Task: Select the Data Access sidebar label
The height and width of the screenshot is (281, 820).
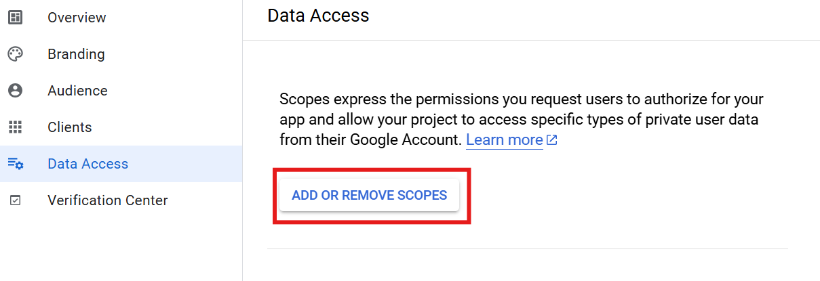Action: tap(87, 164)
